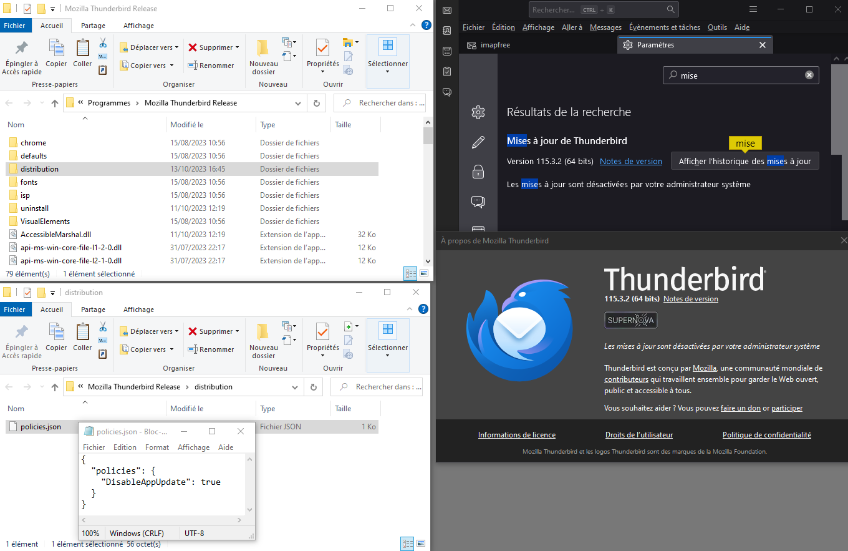Focus Thunderbird's global Rechercher search box
The image size is (848, 551).
click(x=604, y=9)
